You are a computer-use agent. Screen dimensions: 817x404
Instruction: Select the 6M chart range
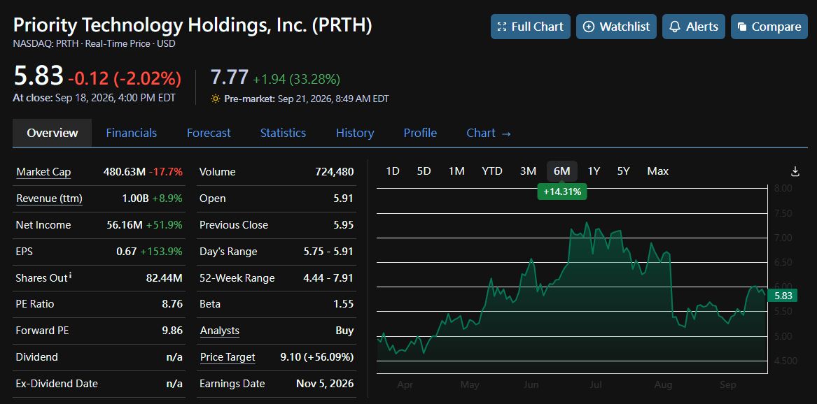[561, 171]
